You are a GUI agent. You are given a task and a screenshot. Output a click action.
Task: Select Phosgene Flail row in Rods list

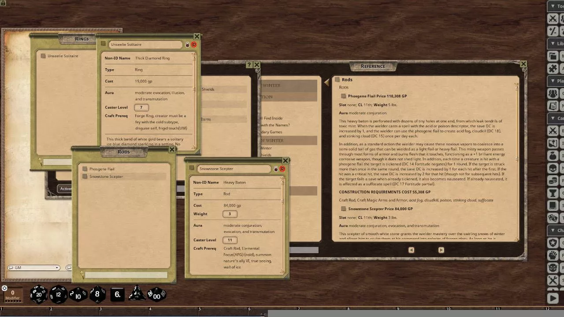(124, 169)
